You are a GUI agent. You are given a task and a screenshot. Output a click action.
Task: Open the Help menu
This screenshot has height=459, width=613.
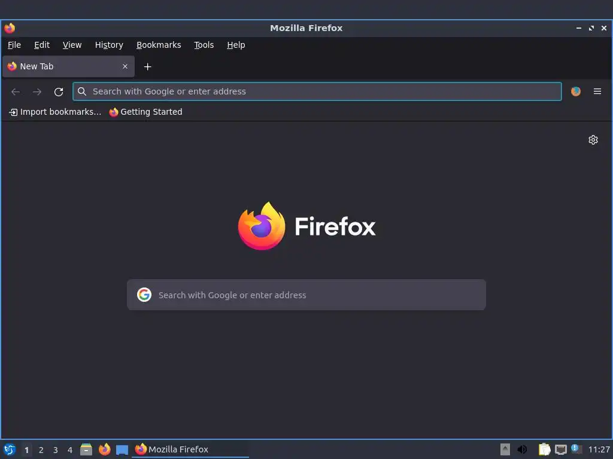point(236,45)
